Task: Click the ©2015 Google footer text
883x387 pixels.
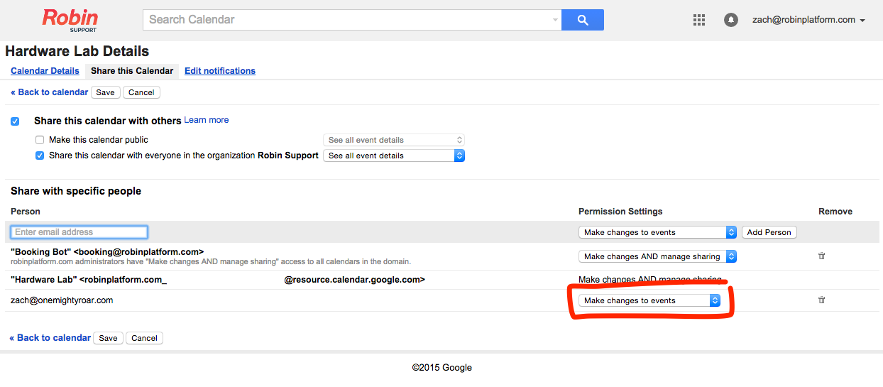Action: 441,368
